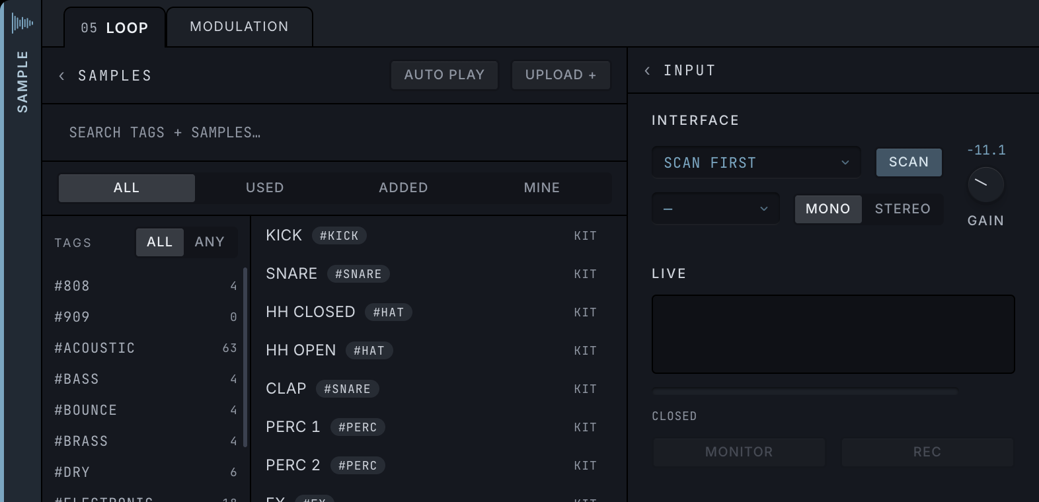The width and height of the screenshot is (1039, 502).
Task: Click the #SNARE tag chip on CLAP row
Action: pyautogui.click(x=348, y=389)
